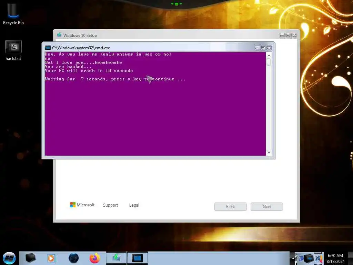
Task: Click the 'Windows 10 Setup' title text
Action: click(80, 36)
